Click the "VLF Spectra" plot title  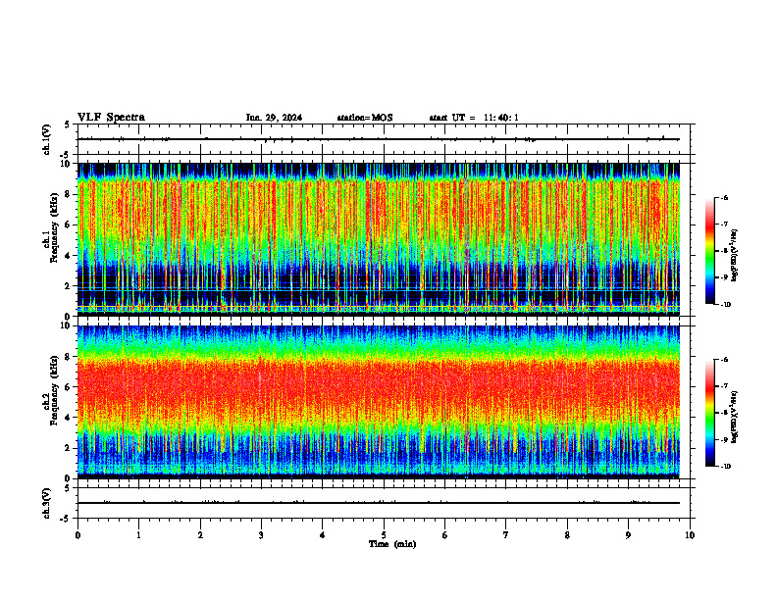(111, 118)
